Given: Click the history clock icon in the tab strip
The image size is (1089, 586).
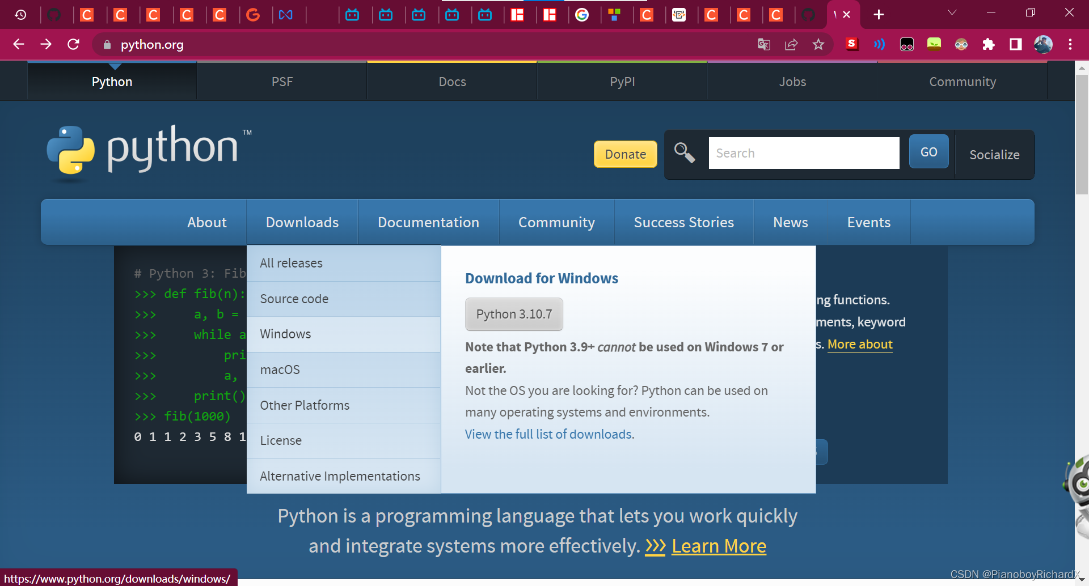Looking at the screenshot, I should tap(21, 15).
